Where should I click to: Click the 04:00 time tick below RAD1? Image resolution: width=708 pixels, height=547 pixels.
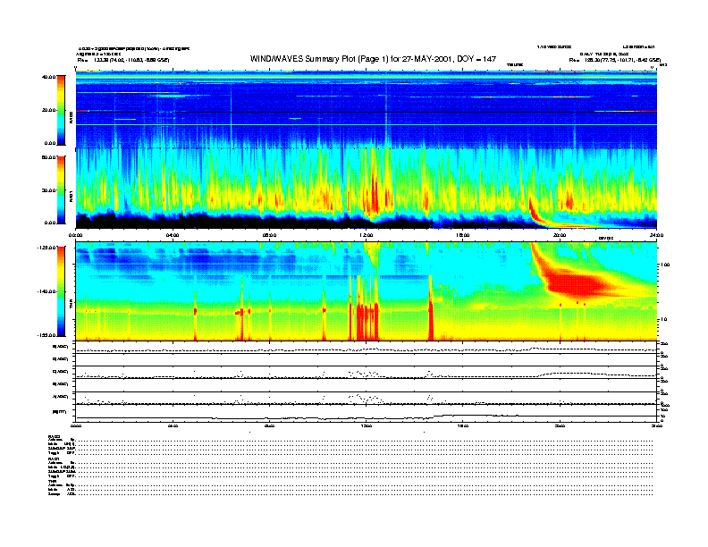point(173,235)
